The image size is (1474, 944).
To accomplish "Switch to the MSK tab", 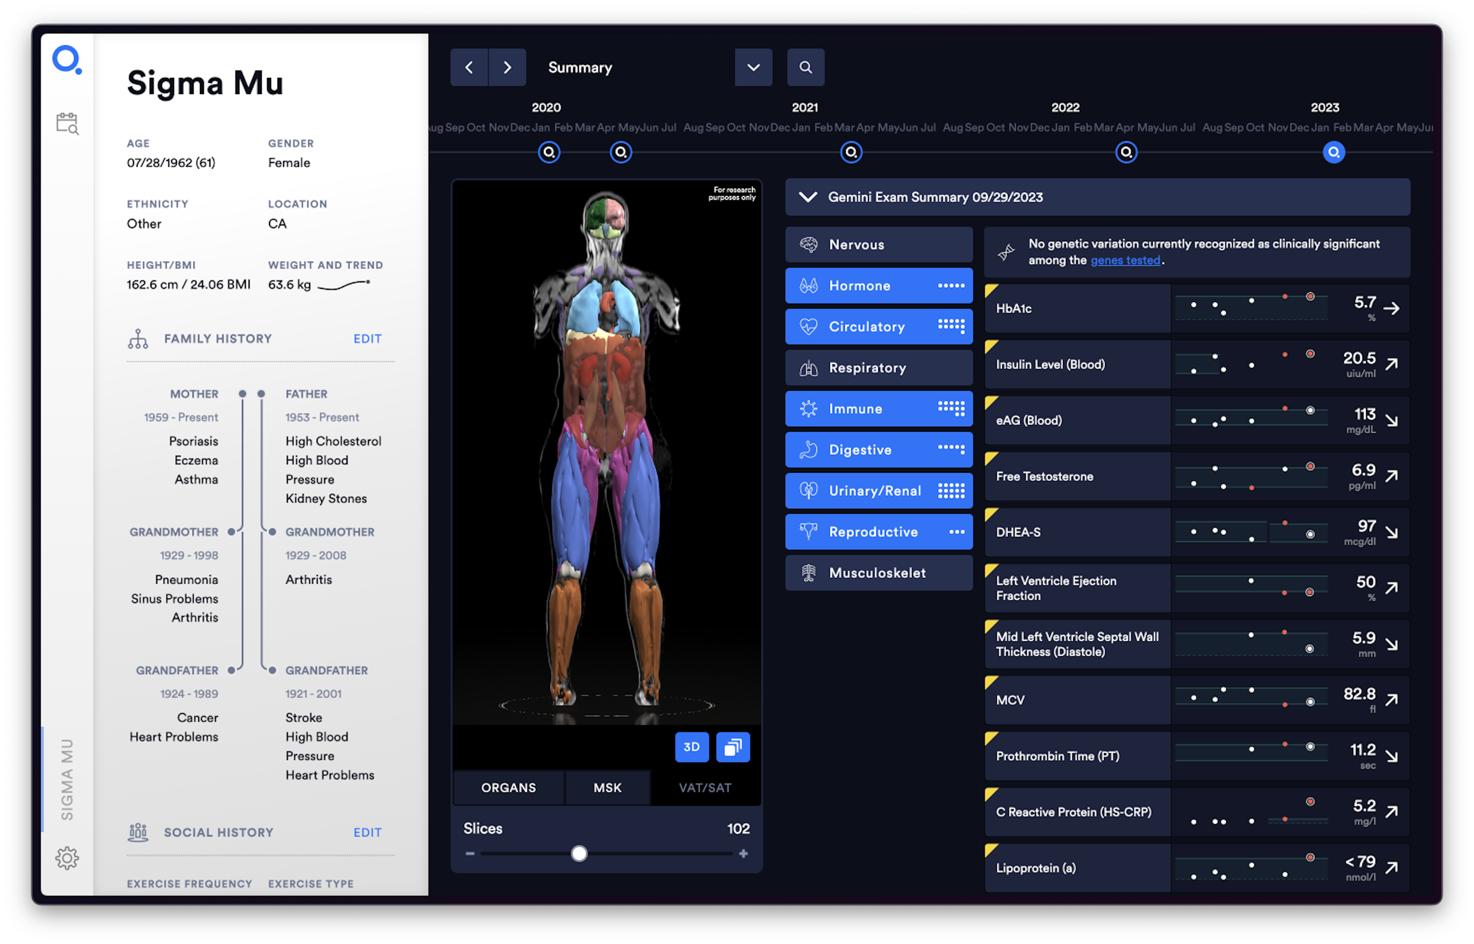I will pos(607,788).
